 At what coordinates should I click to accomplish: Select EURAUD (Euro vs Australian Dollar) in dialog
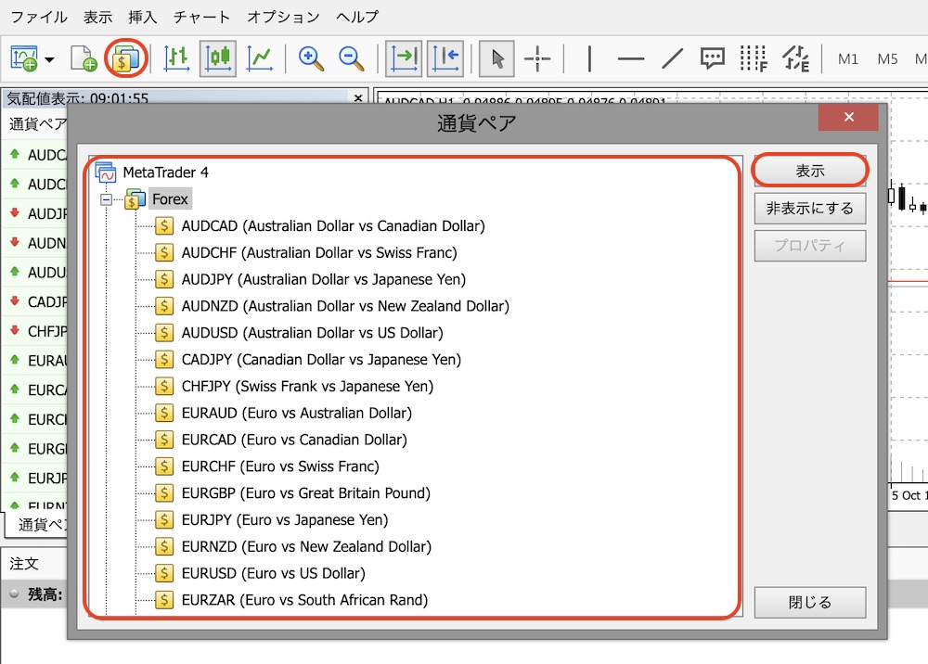click(x=283, y=413)
